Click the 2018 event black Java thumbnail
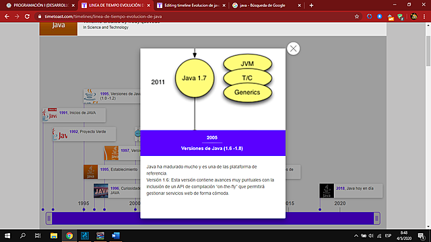Image resolution: width=431 pixels, height=242 pixels. tap(327, 191)
